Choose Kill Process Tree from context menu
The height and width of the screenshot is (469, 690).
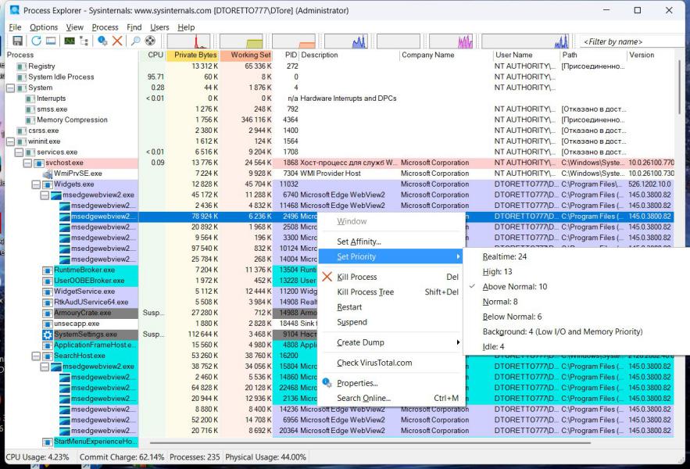[x=365, y=292]
